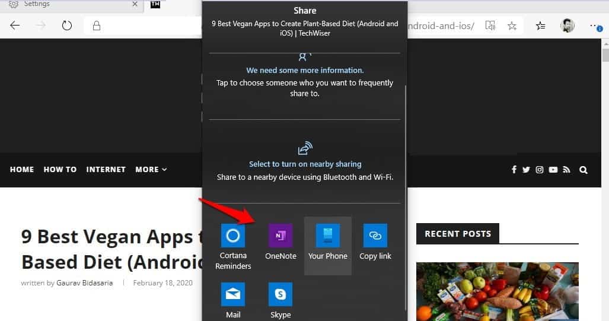This screenshot has width=609, height=321.
Task: Open the site search icon
Action: [x=583, y=170]
